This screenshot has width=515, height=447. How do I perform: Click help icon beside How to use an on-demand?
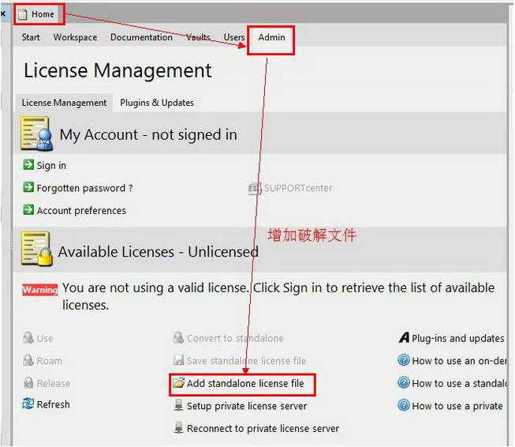point(404,360)
